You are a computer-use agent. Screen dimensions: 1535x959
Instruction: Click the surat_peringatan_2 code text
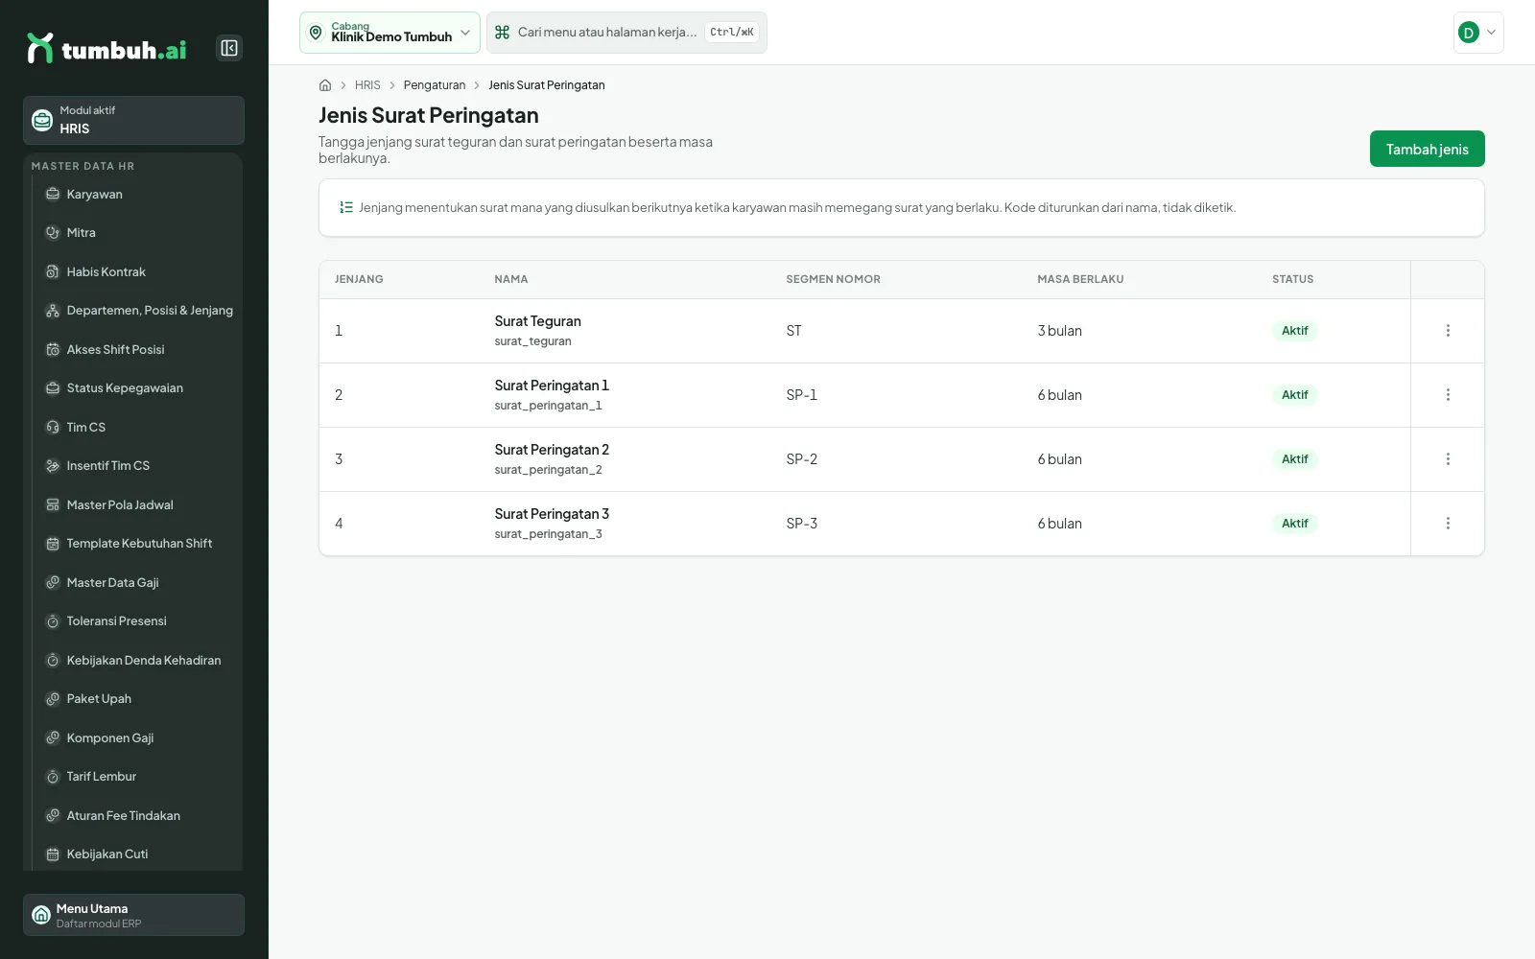click(x=549, y=470)
